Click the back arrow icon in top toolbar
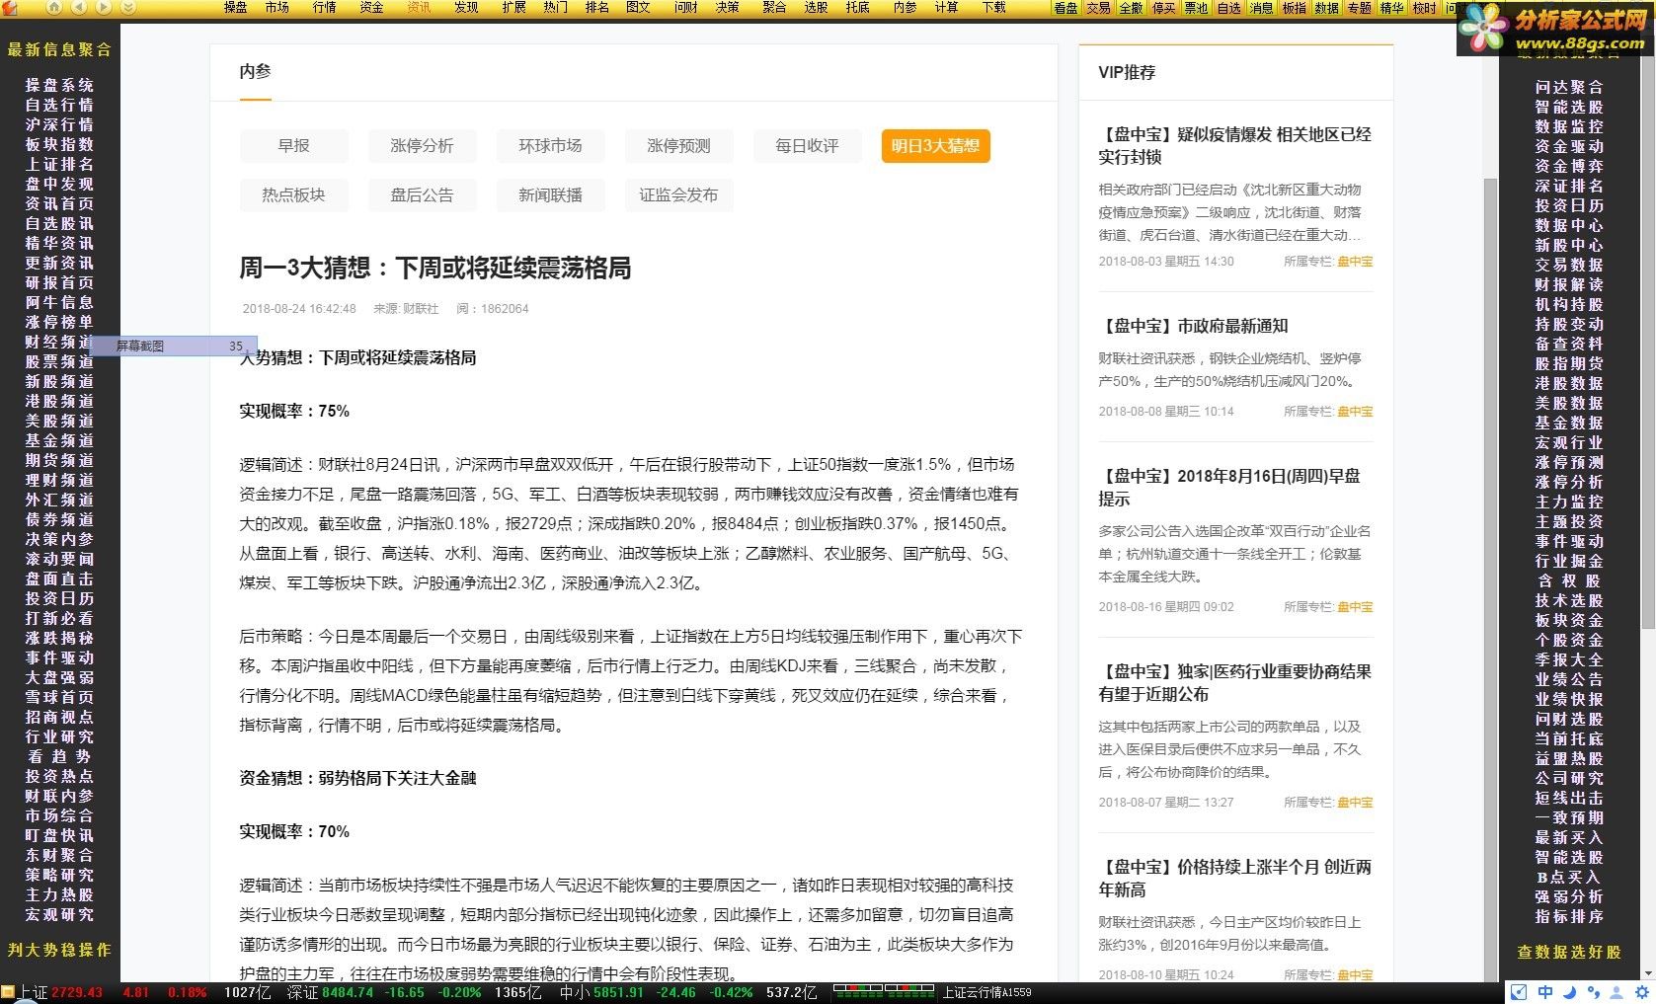The height and width of the screenshot is (1004, 1656). pos(79,7)
